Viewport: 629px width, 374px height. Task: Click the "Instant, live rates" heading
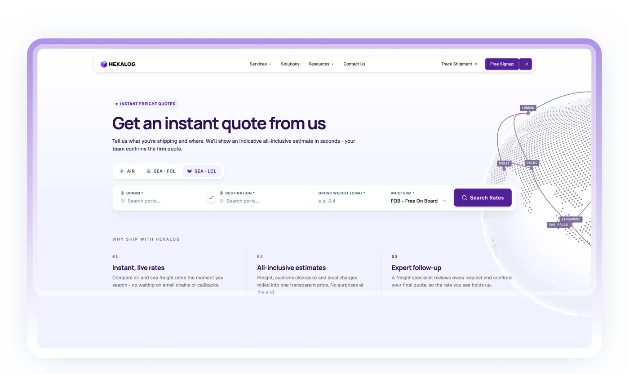[138, 268]
